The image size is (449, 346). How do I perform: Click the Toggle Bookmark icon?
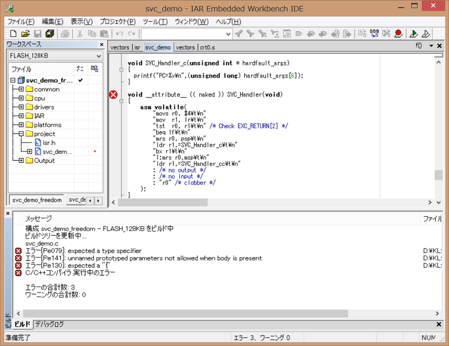click(x=299, y=34)
